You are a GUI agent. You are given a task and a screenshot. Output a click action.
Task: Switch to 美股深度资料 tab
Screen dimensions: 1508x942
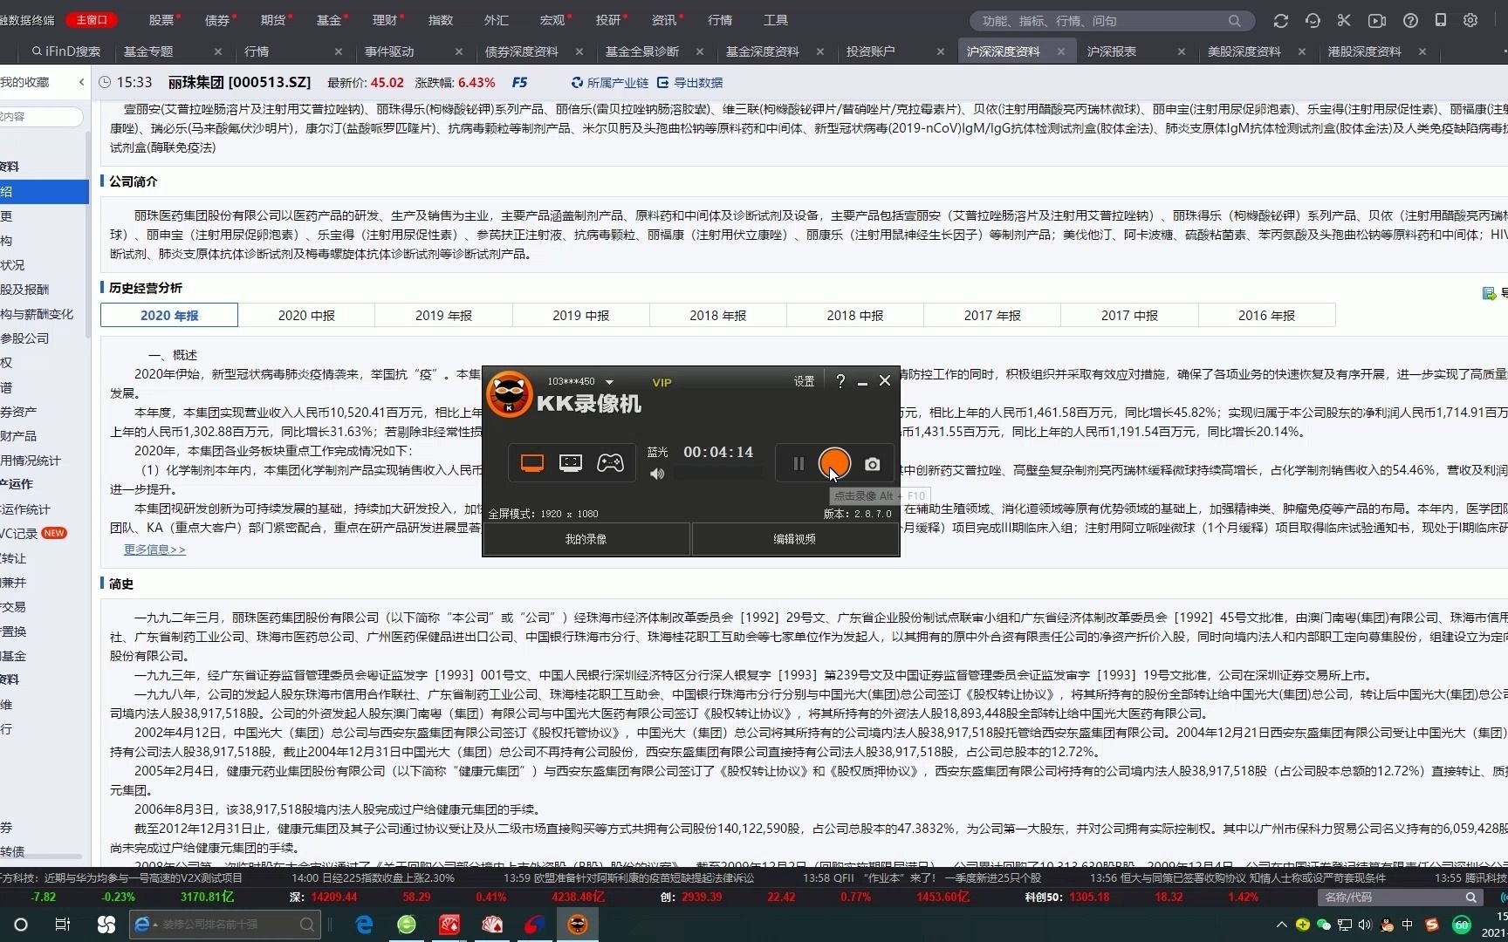pyautogui.click(x=1244, y=51)
